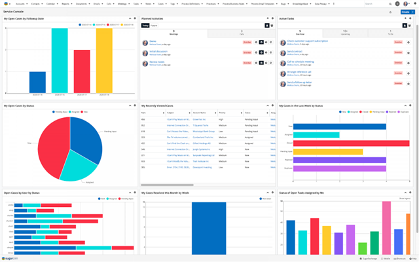Collapse My Cases in the Last Week dashlet
419x262 pixels.
[405, 105]
